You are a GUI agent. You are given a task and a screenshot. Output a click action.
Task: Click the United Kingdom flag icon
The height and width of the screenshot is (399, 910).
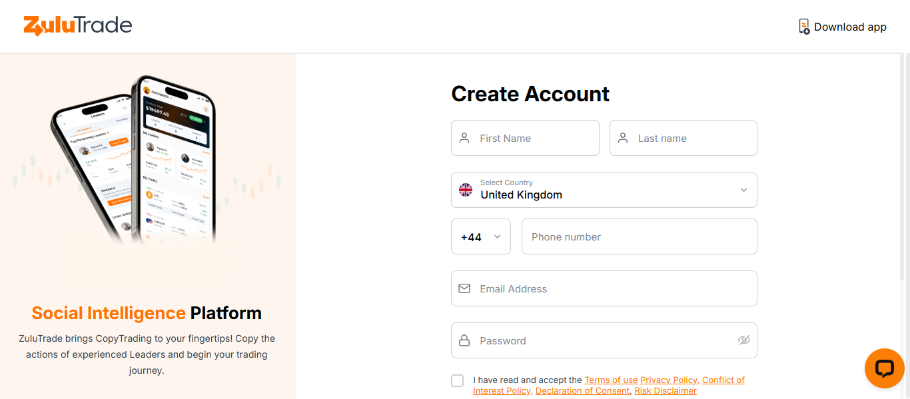click(x=465, y=190)
